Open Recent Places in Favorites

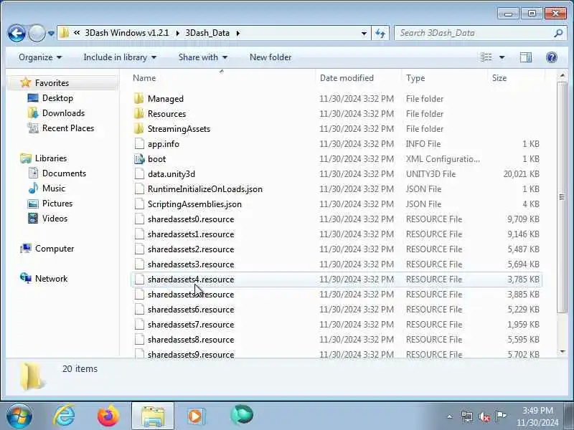coord(68,128)
